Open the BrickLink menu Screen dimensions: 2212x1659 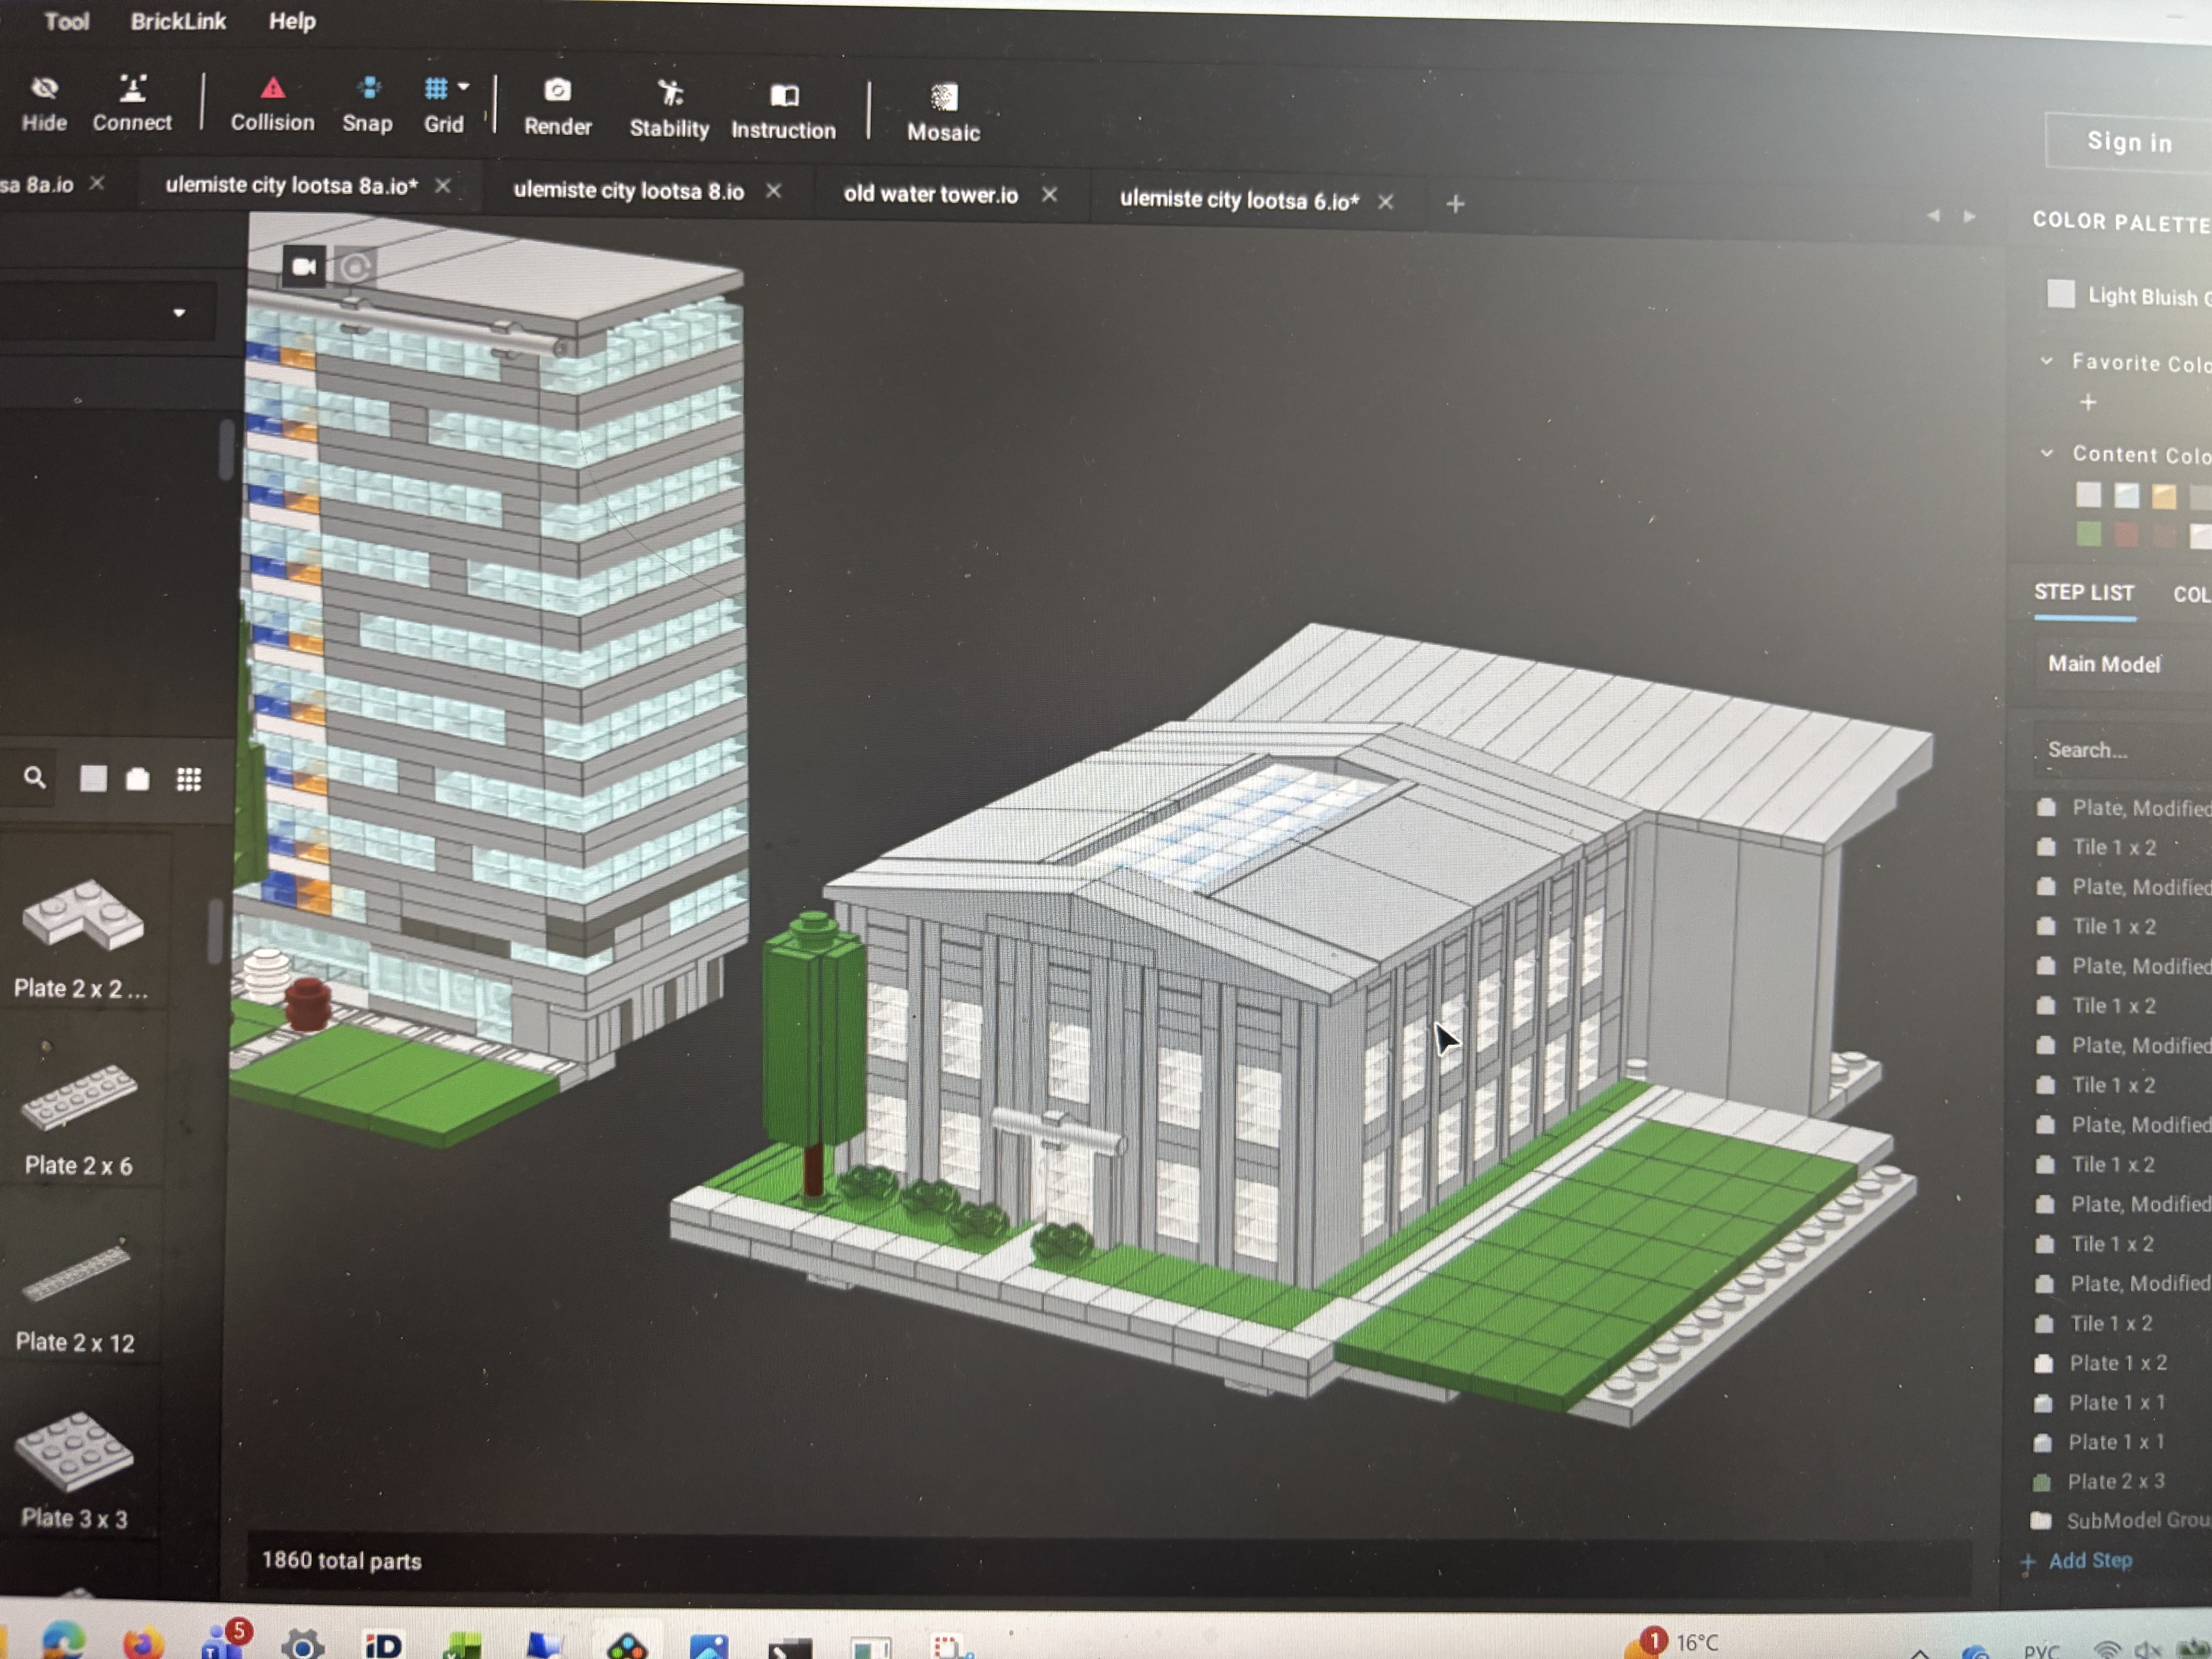pyautogui.click(x=178, y=21)
